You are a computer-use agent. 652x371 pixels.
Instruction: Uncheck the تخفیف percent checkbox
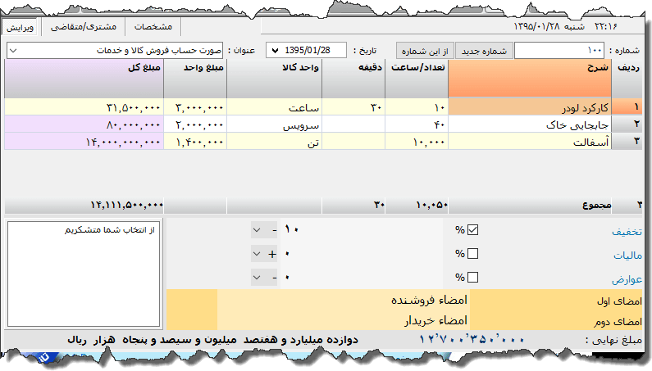[x=472, y=229]
